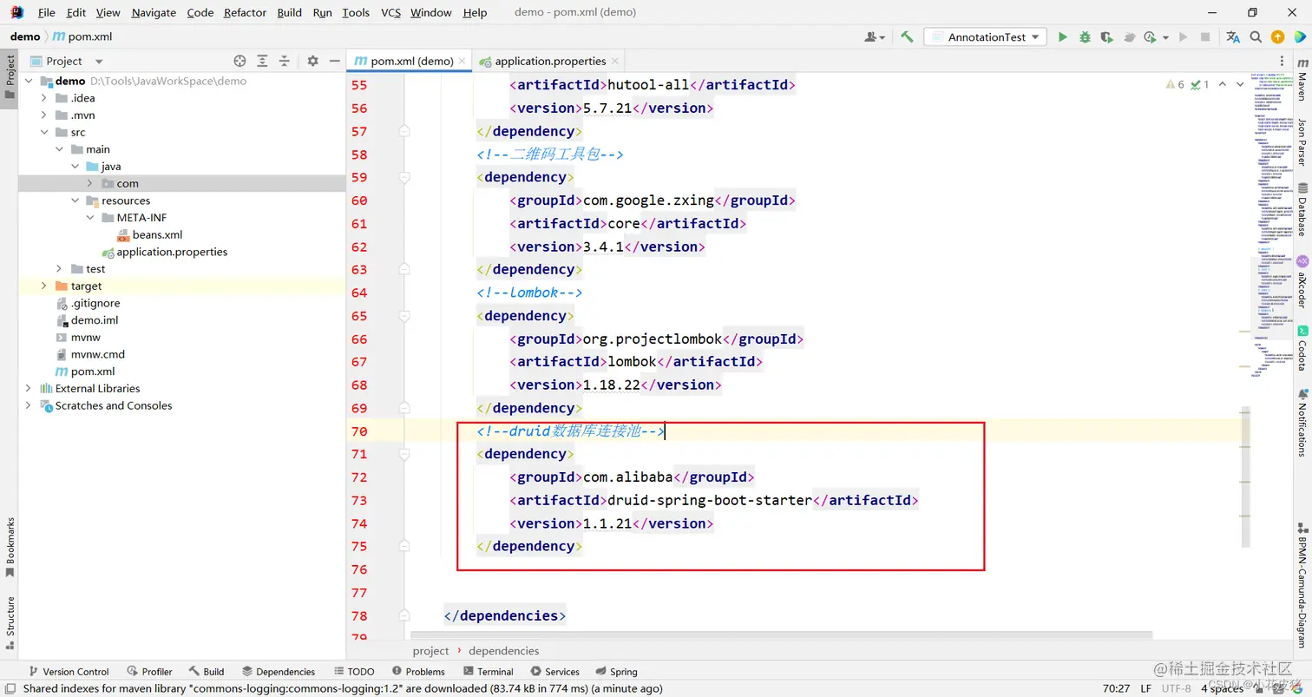Click Select Opened File crosshair icon
The image size is (1312, 697).
(240, 61)
